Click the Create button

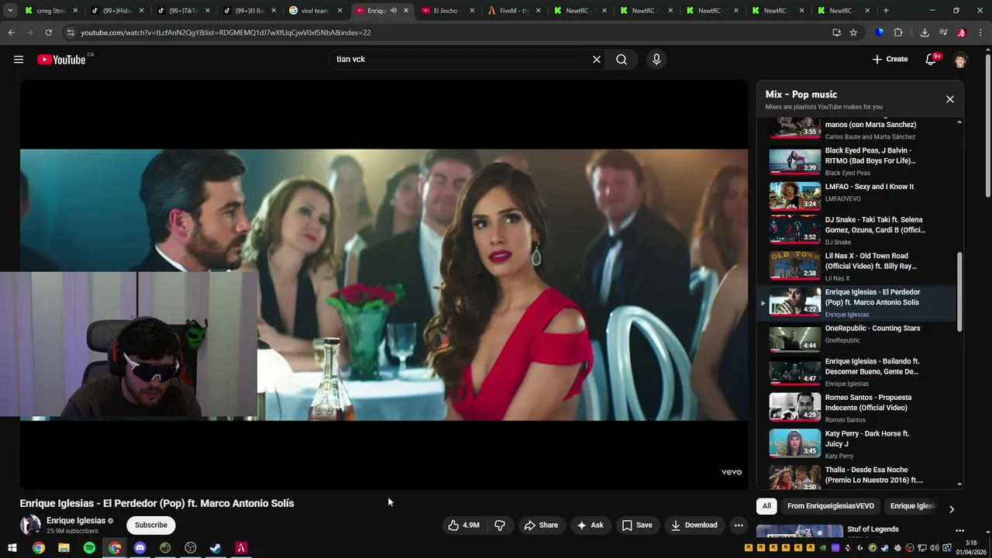pos(890,60)
